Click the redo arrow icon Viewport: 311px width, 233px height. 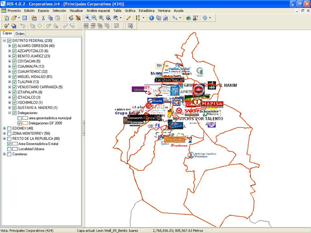coord(72,26)
